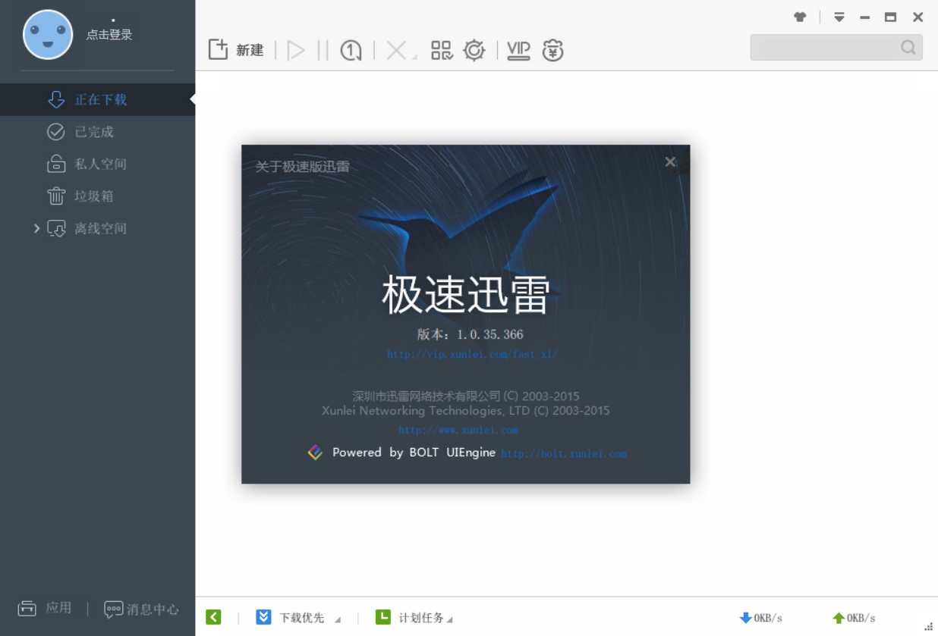Open the main menu dropdown in title bar
This screenshot has height=636, width=938.
[x=839, y=17]
